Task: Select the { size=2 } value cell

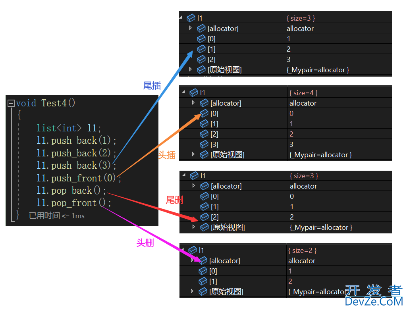Action: click(x=303, y=250)
